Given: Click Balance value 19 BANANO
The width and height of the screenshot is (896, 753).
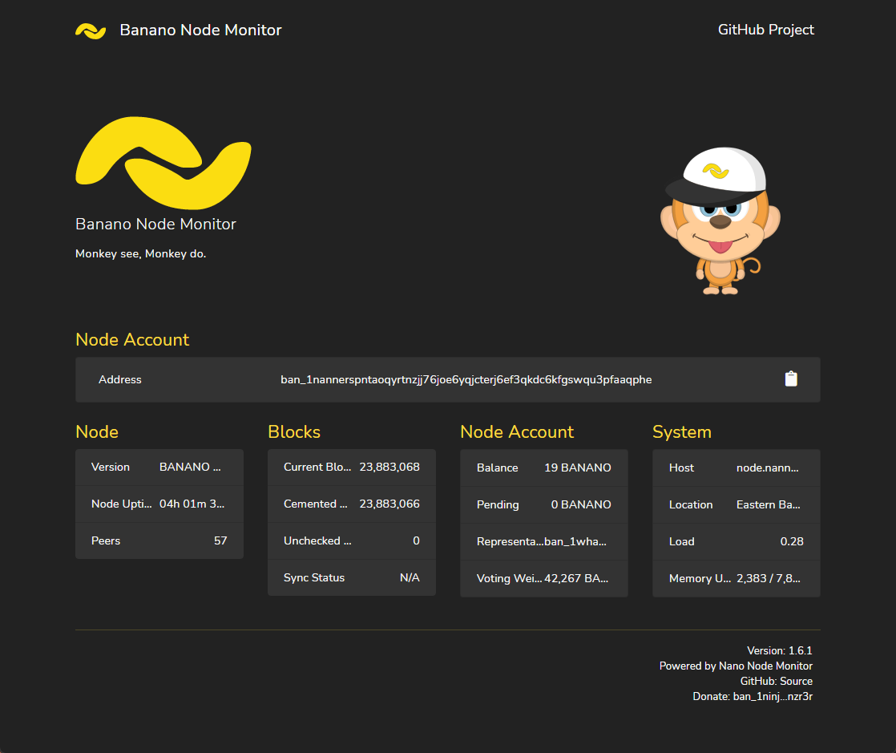Looking at the screenshot, I should pos(578,468).
